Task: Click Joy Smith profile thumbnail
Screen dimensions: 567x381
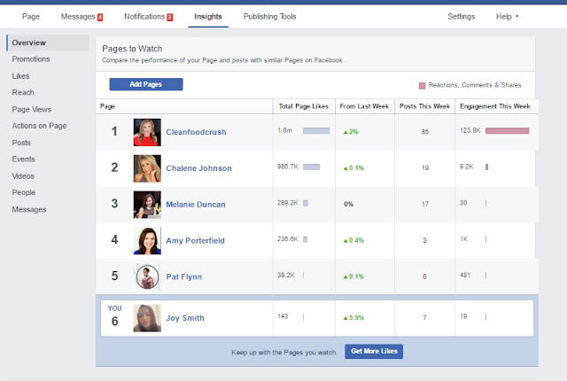Action: pos(147,318)
